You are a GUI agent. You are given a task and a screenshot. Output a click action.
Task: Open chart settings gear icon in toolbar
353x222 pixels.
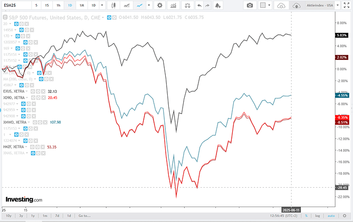[160, 5]
